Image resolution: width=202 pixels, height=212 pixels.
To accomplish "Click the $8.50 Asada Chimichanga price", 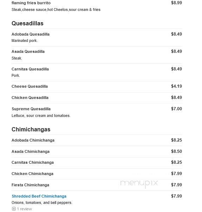I will [176, 151].
